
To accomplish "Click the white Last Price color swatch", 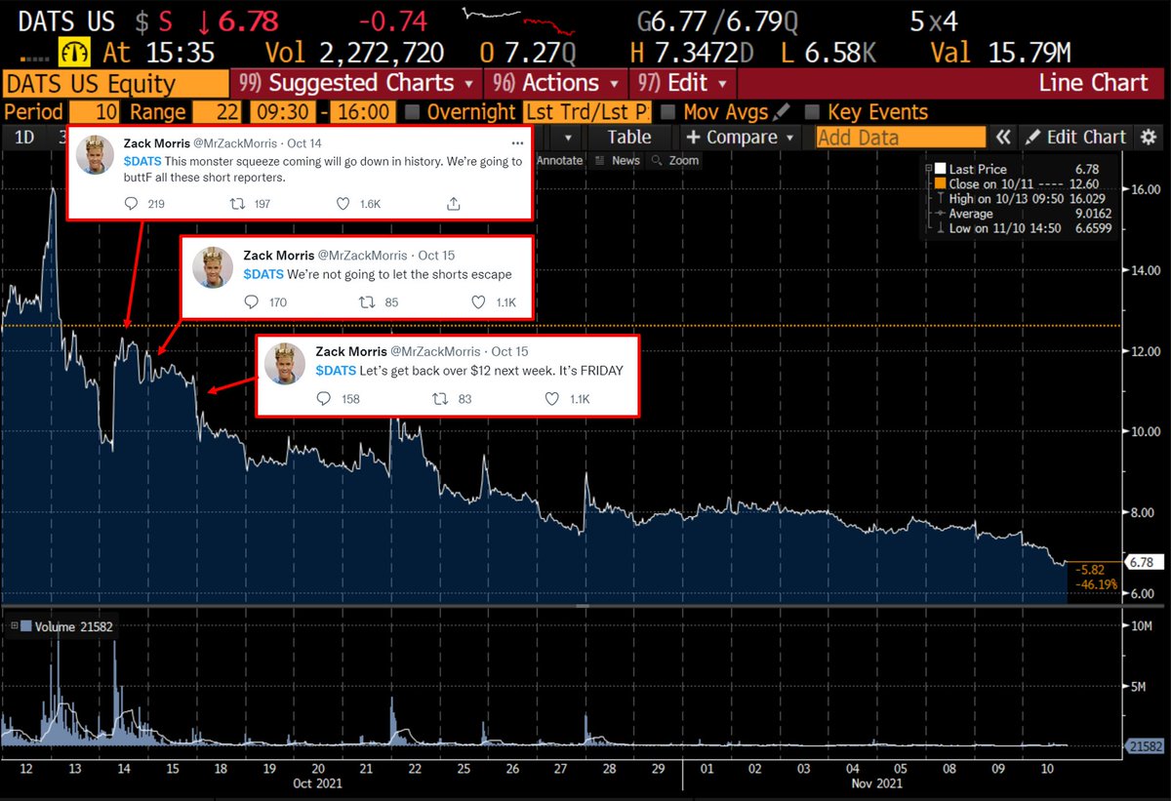I will click(941, 169).
